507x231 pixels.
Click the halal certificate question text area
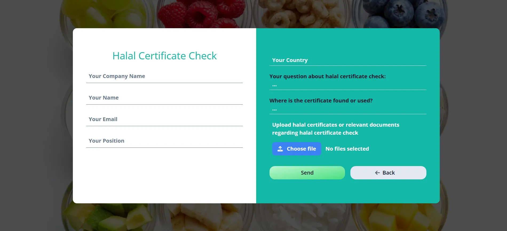[348, 85]
